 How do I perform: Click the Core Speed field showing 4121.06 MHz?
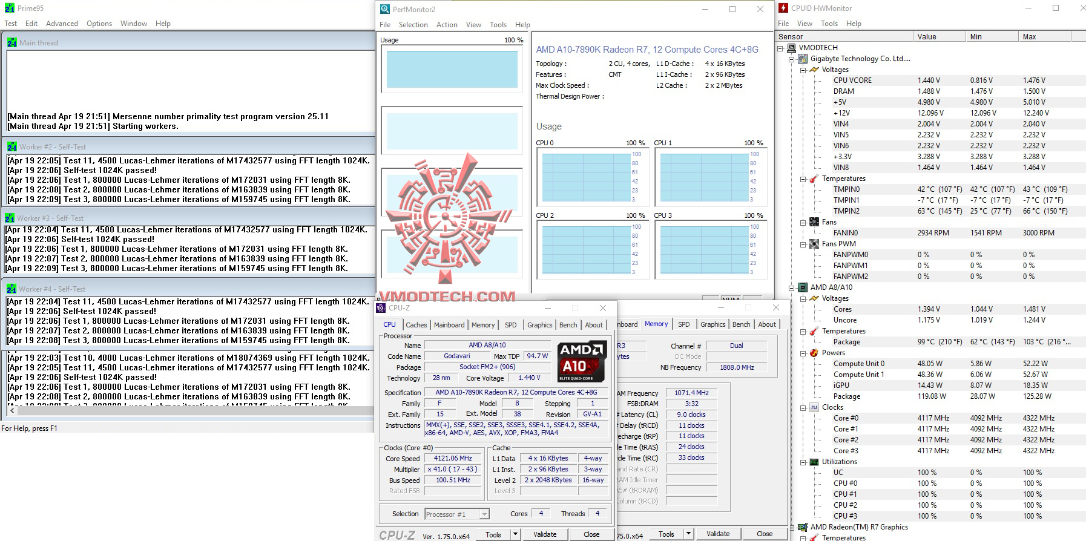[x=453, y=459]
